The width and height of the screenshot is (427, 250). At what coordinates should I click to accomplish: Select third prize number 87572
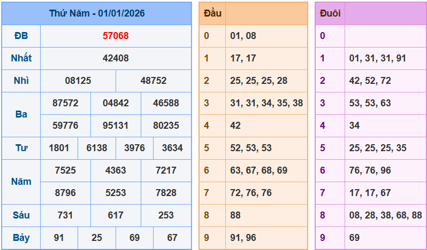65,103
